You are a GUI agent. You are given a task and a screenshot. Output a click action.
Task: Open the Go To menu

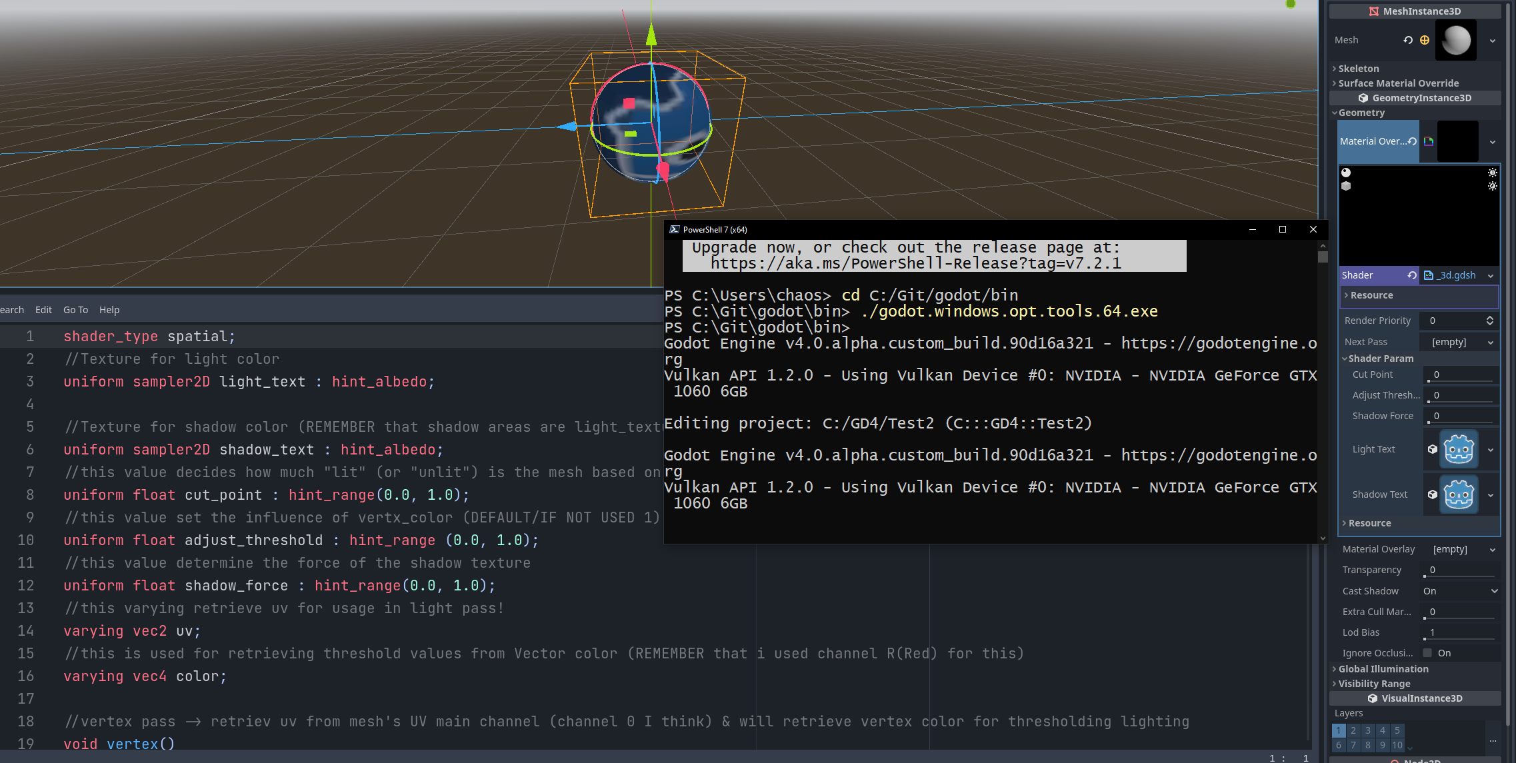[x=75, y=309]
